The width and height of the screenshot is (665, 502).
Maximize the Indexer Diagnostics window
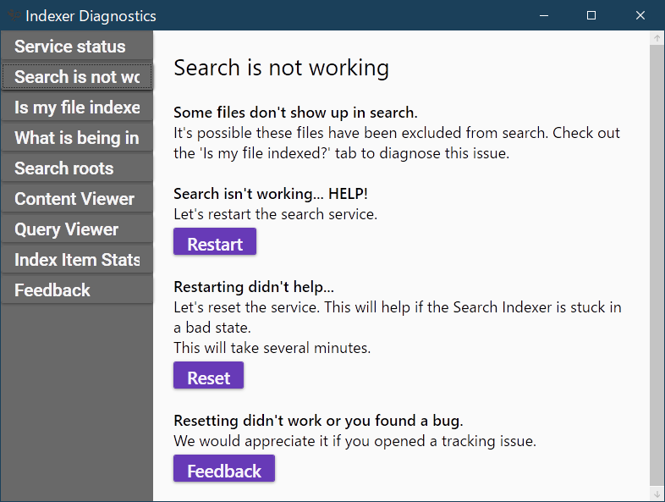click(x=591, y=15)
